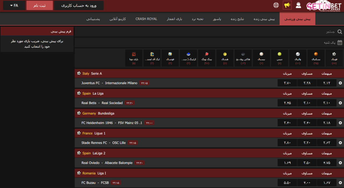Click the roulette wheel icon in the header
This screenshot has height=188, width=344.
276,5
